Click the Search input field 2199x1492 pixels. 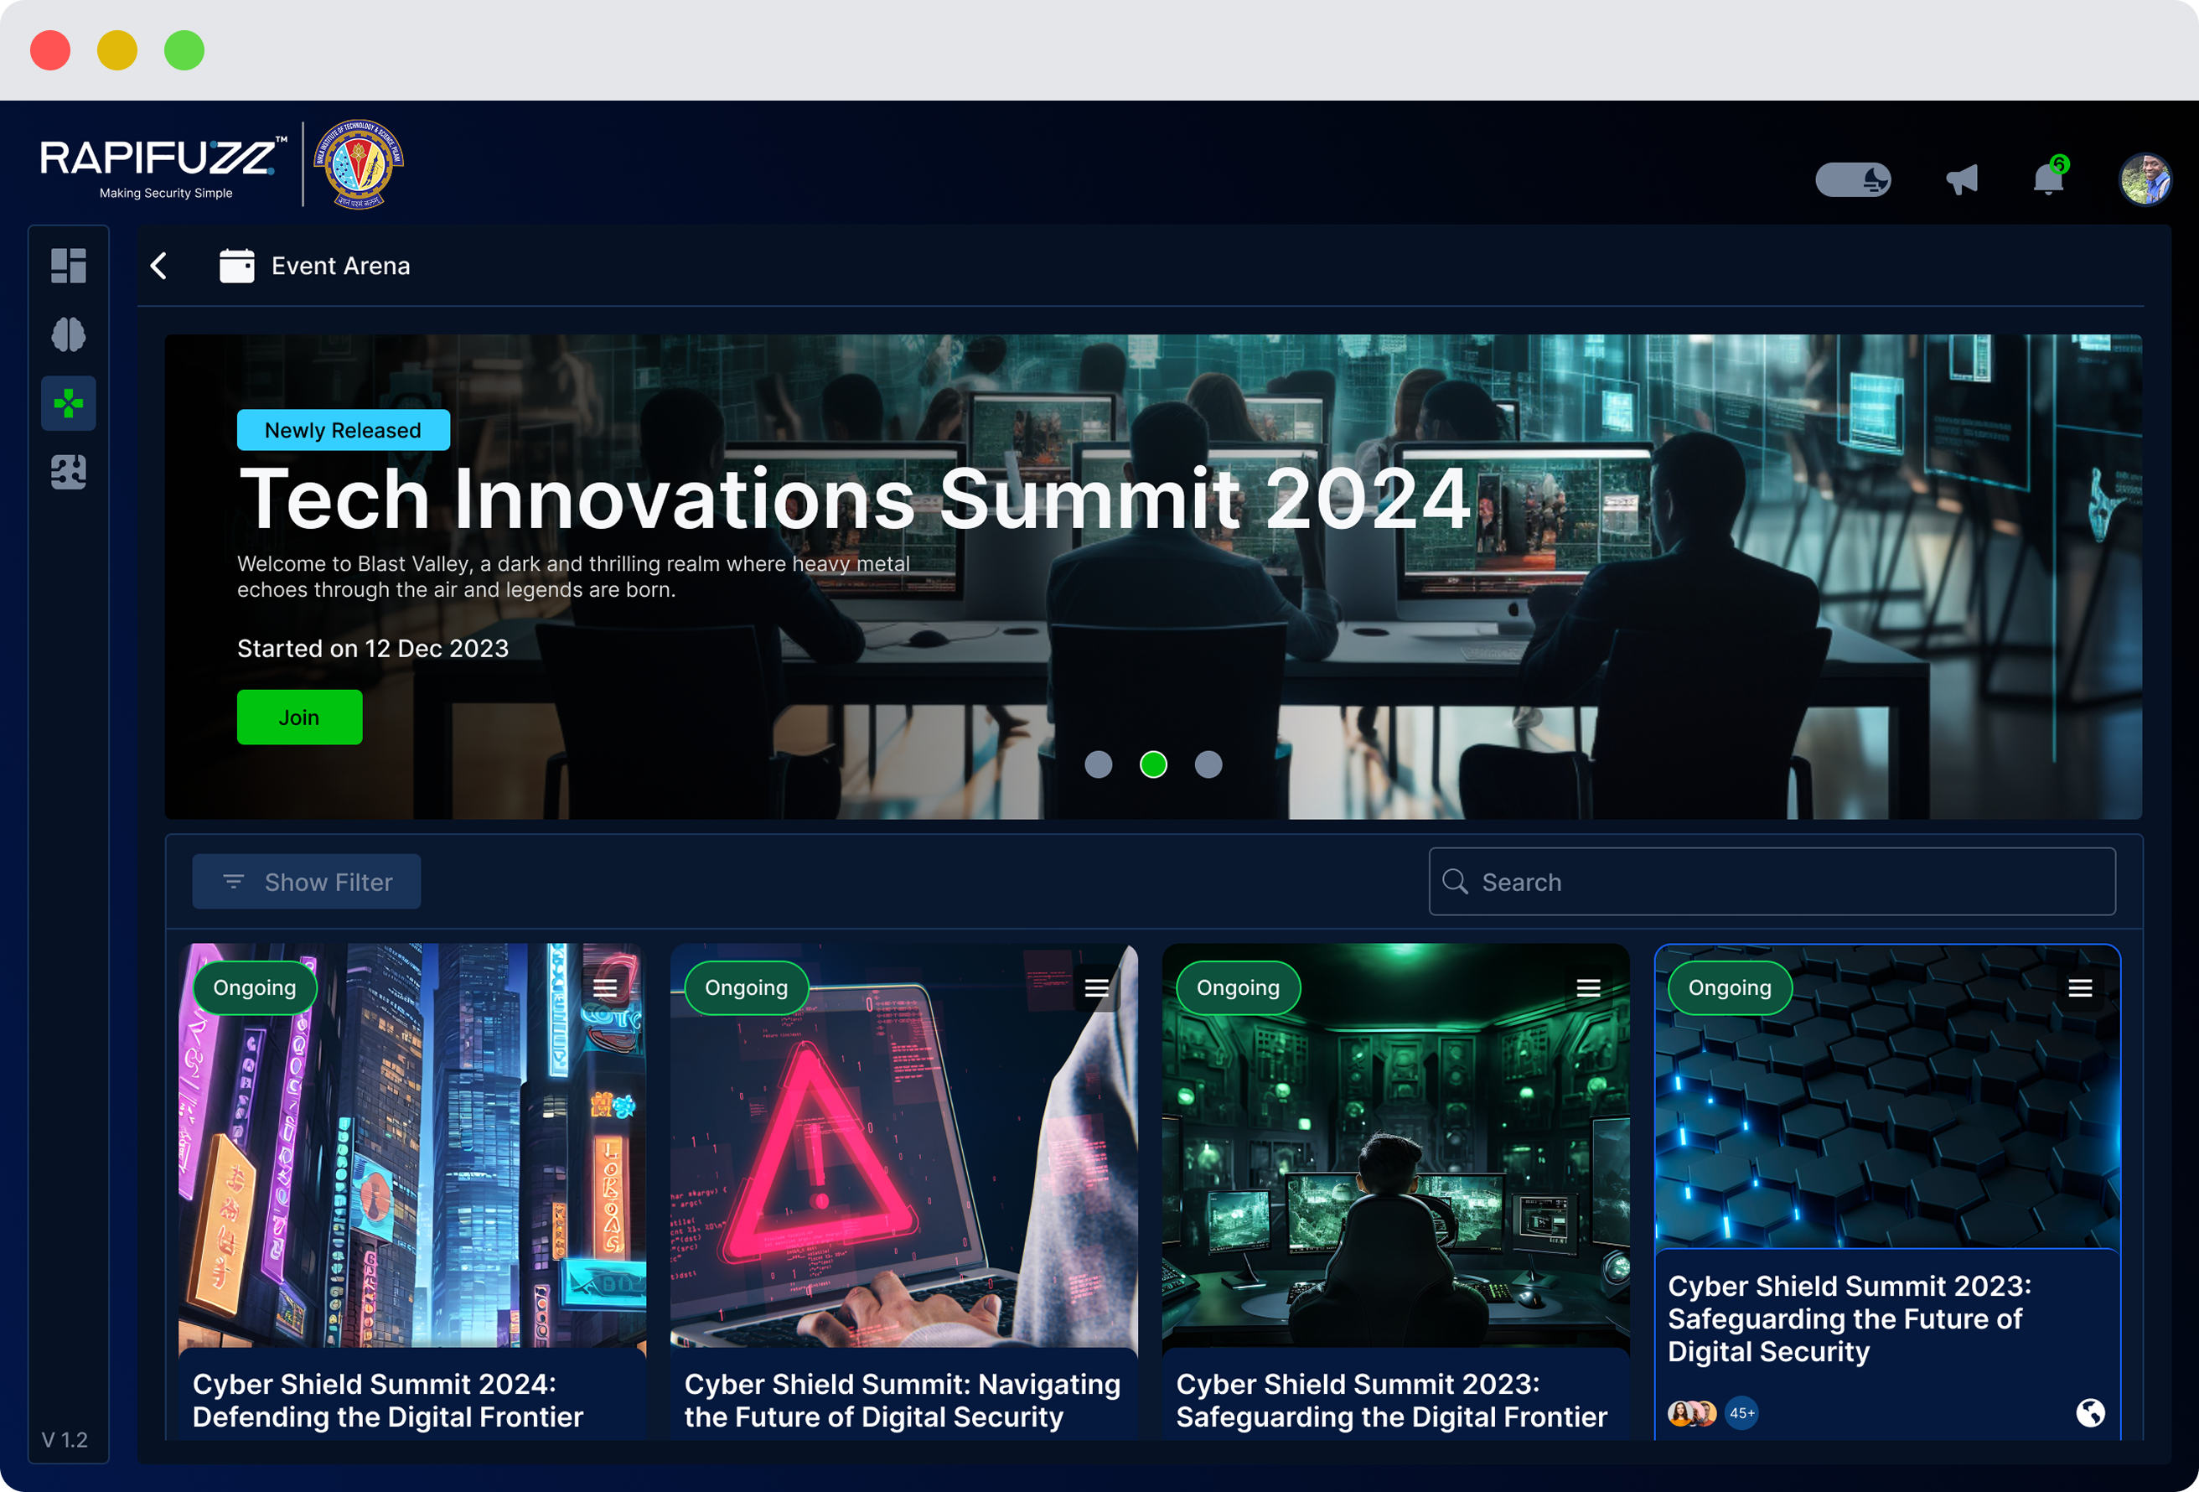click(x=1772, y=882)
